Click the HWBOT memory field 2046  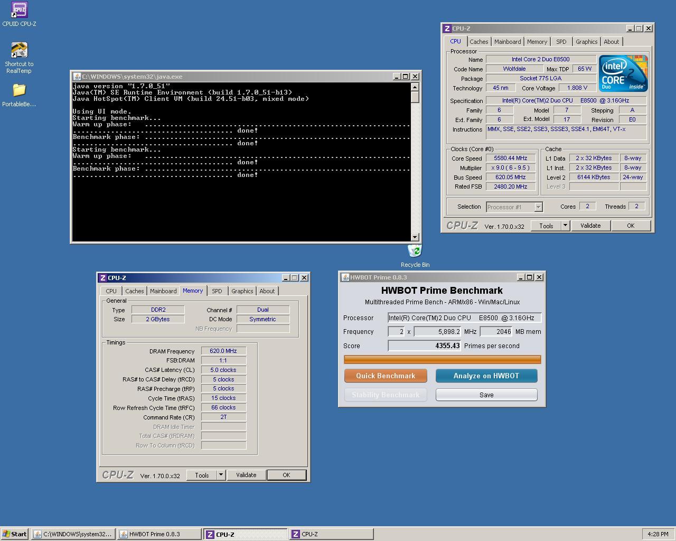(x=495, y=332)
